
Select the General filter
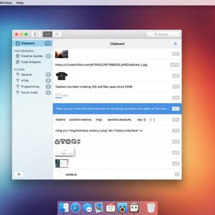[32, 75]
